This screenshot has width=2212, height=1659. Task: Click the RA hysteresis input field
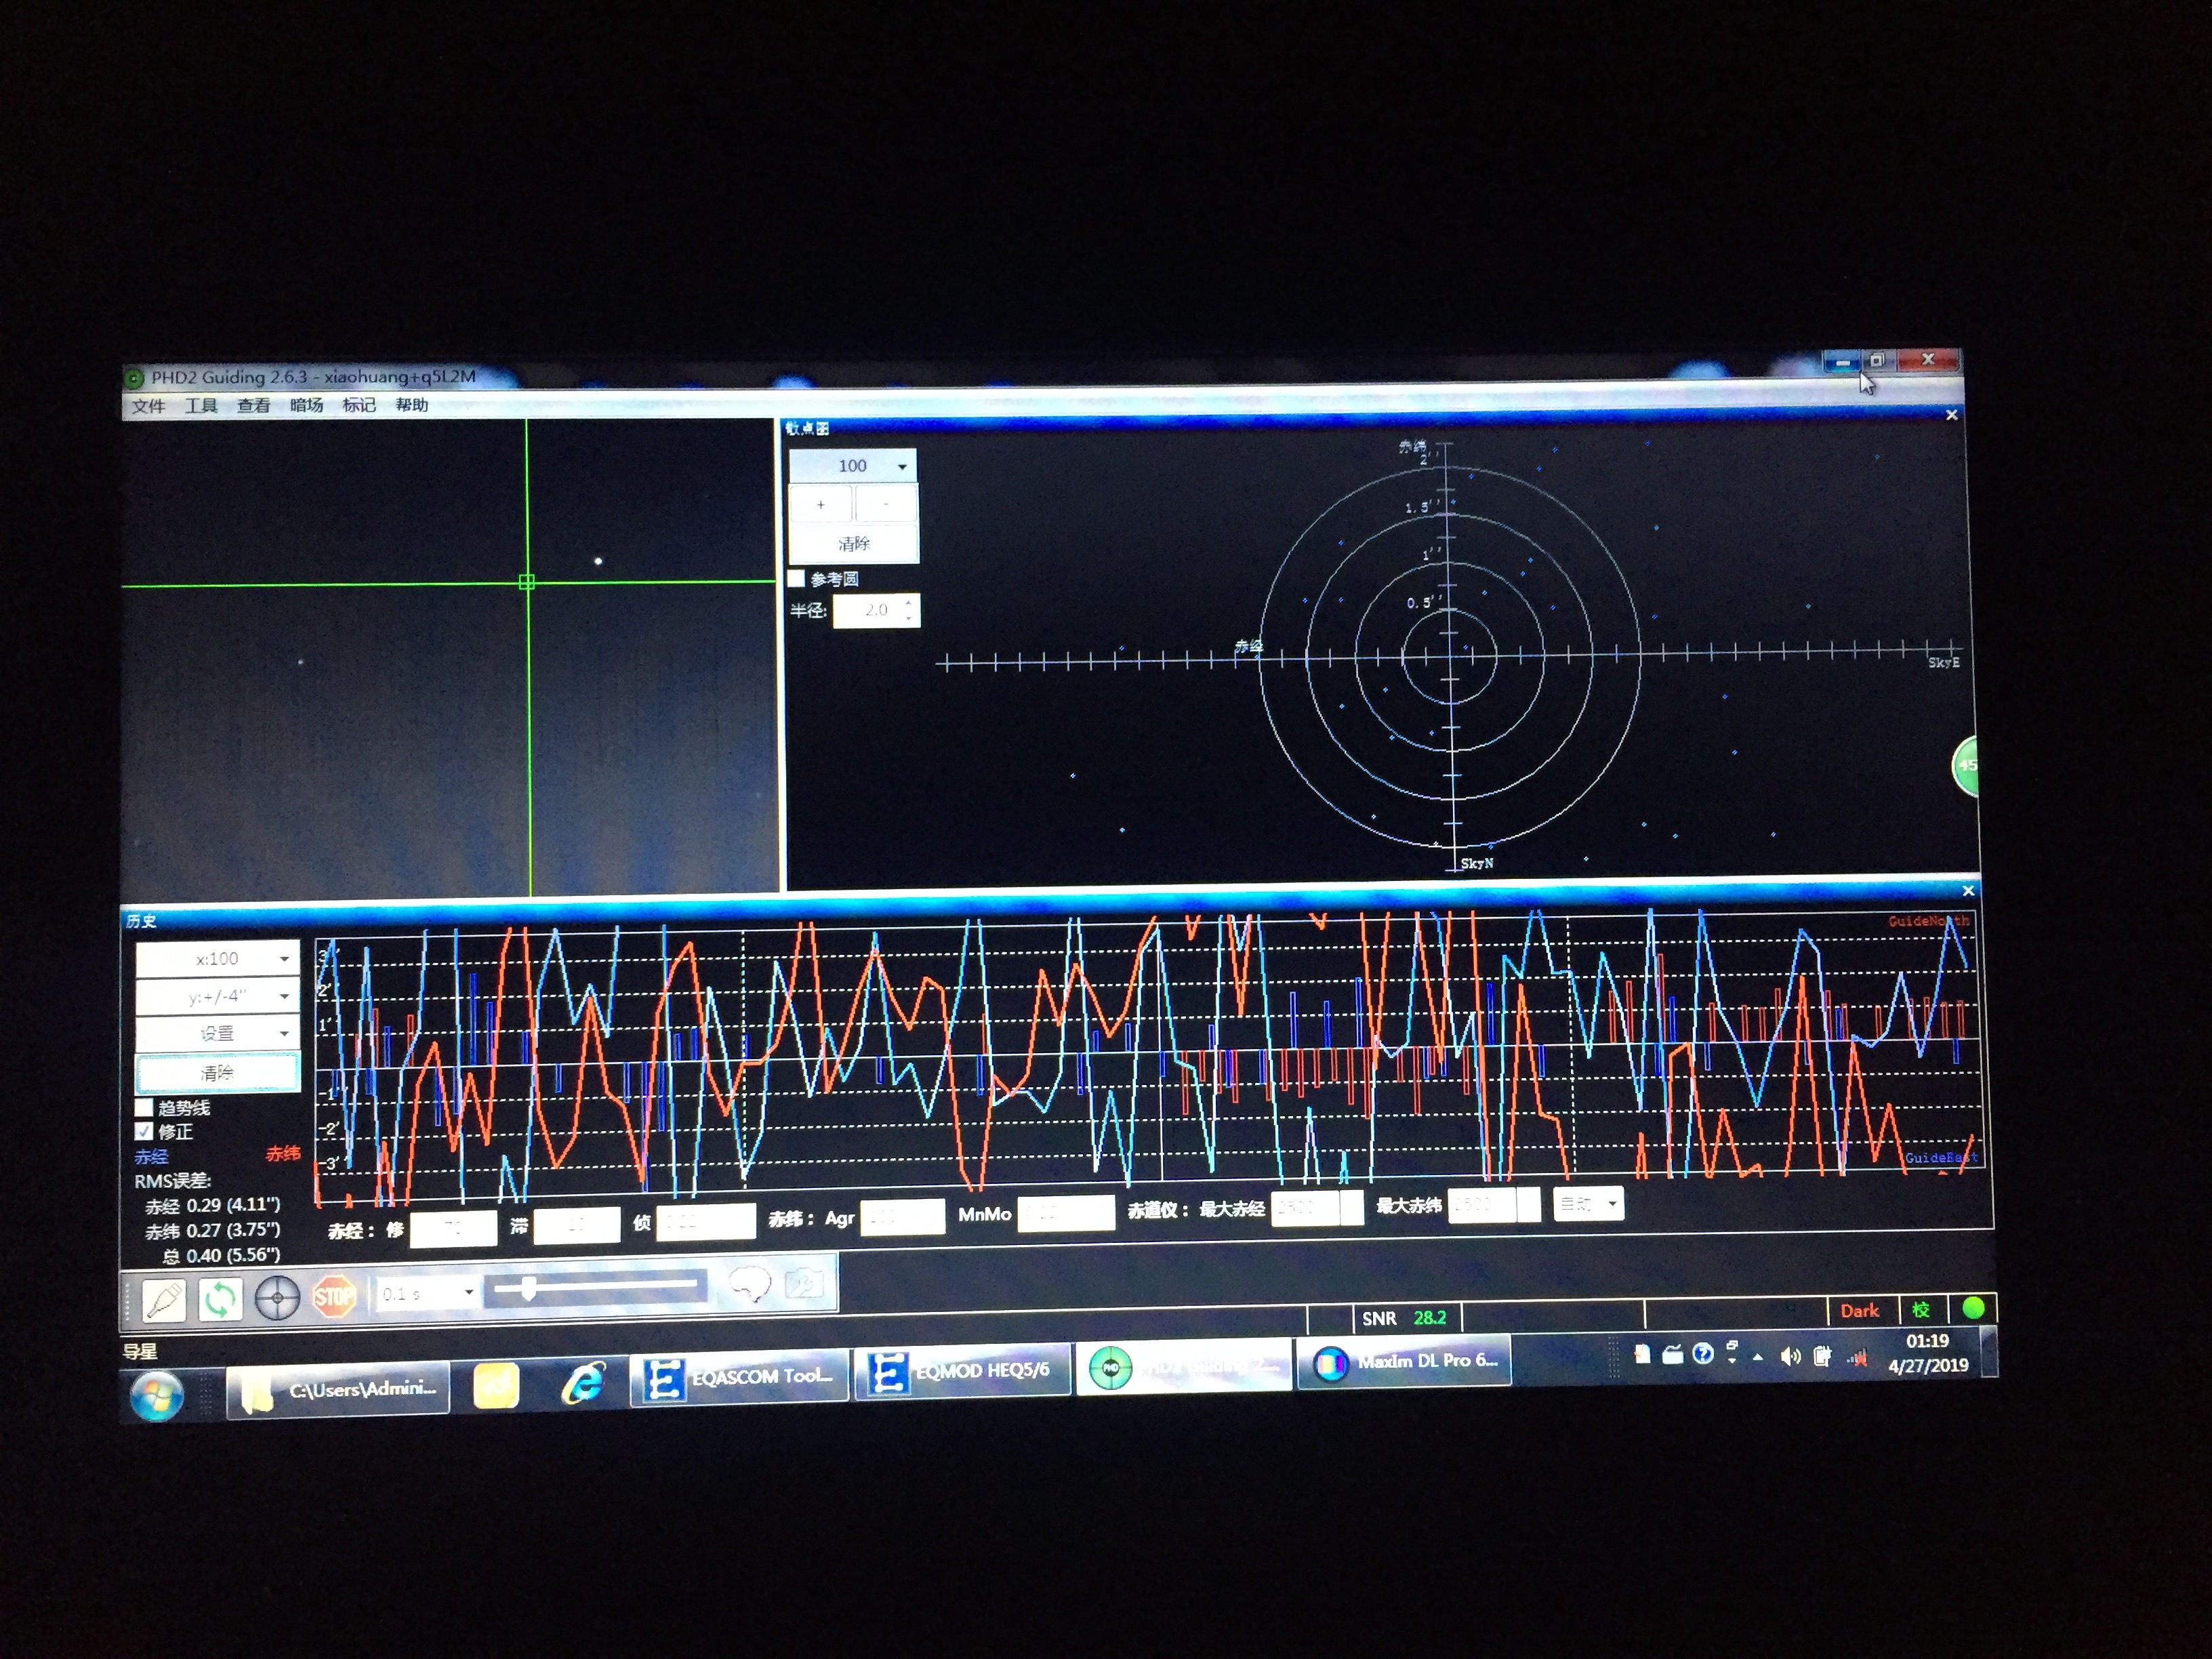click(576, 1225)
